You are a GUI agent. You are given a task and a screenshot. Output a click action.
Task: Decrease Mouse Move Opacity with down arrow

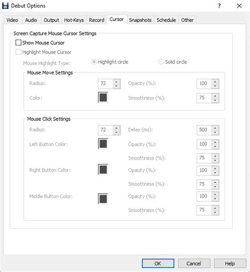tap(215, 86)
